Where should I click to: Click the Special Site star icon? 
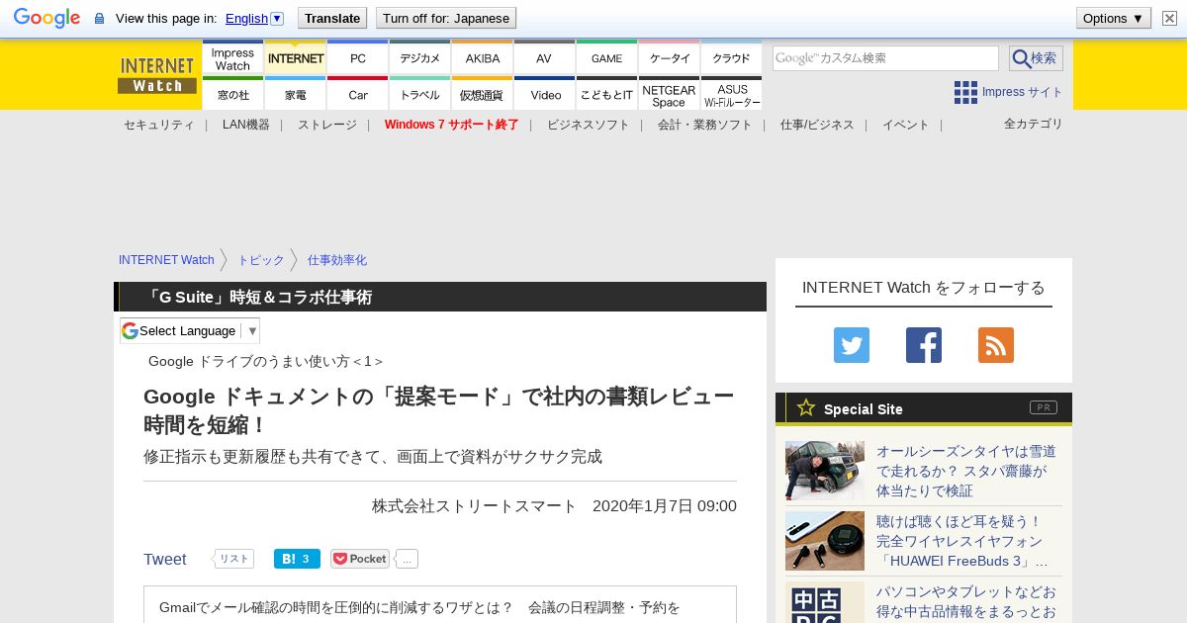(806, 407)
